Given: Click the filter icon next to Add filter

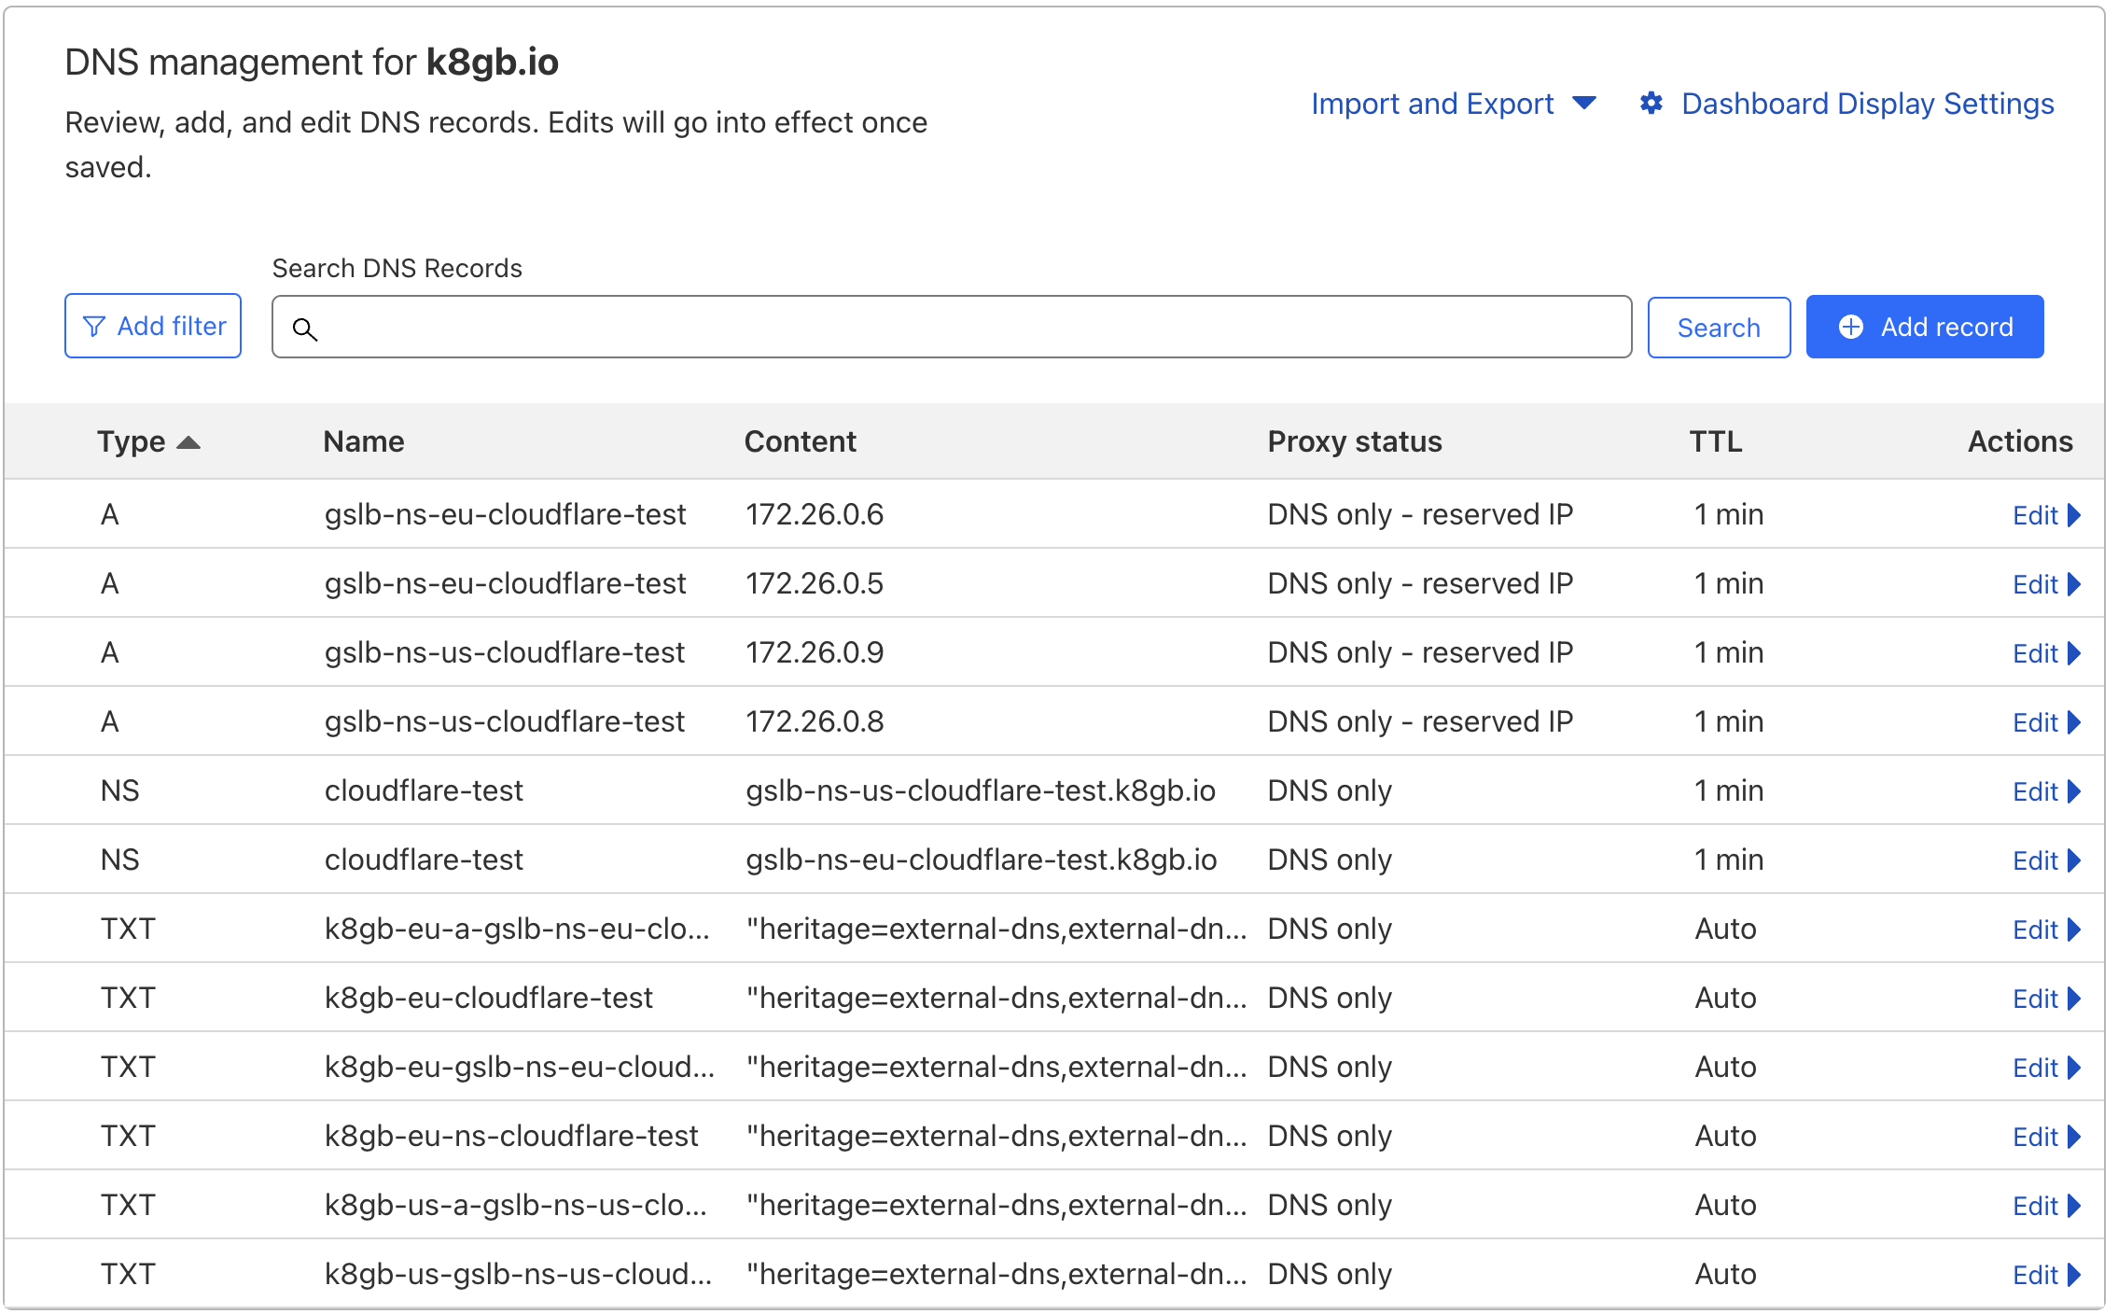Looking at the screenshot, I should 94,326.
